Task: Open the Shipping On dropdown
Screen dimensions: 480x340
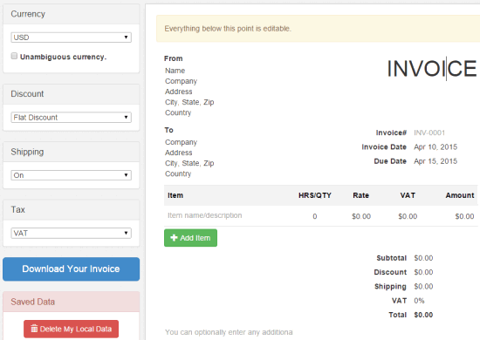Action: pos(71,175)
